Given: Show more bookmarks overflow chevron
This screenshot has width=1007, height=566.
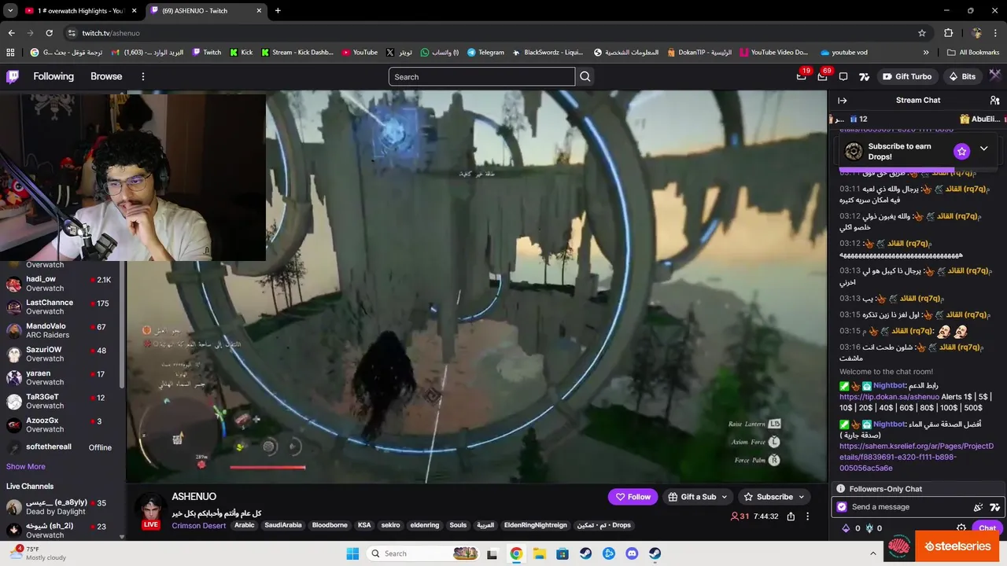Looking at the screenshot, I should tap(926, 53).
